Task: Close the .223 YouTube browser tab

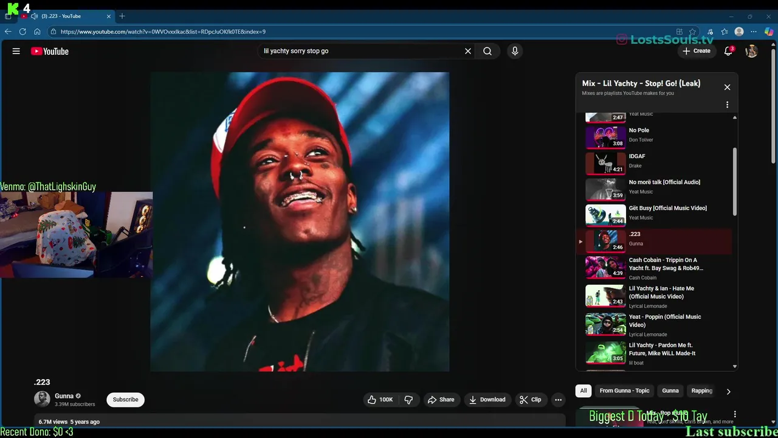Action: point(109,16)
